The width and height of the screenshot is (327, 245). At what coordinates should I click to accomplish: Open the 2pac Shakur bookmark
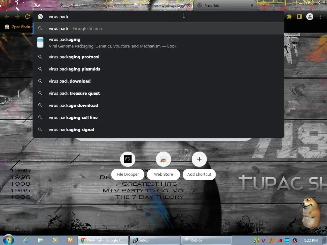[19, 27]
